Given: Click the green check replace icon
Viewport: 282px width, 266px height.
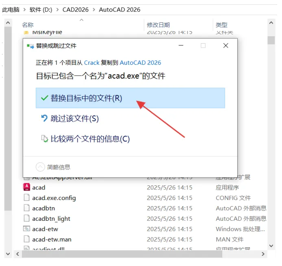Looking at the screenshot, I should (44, 98).
